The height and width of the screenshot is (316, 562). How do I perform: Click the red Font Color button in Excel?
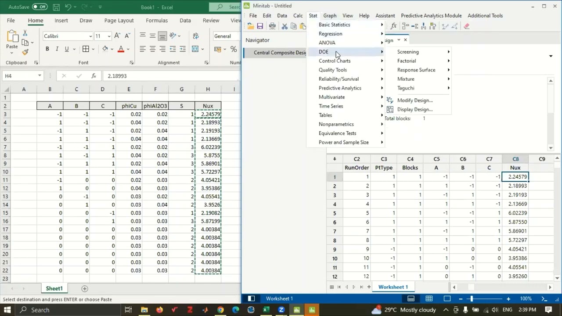121,49
